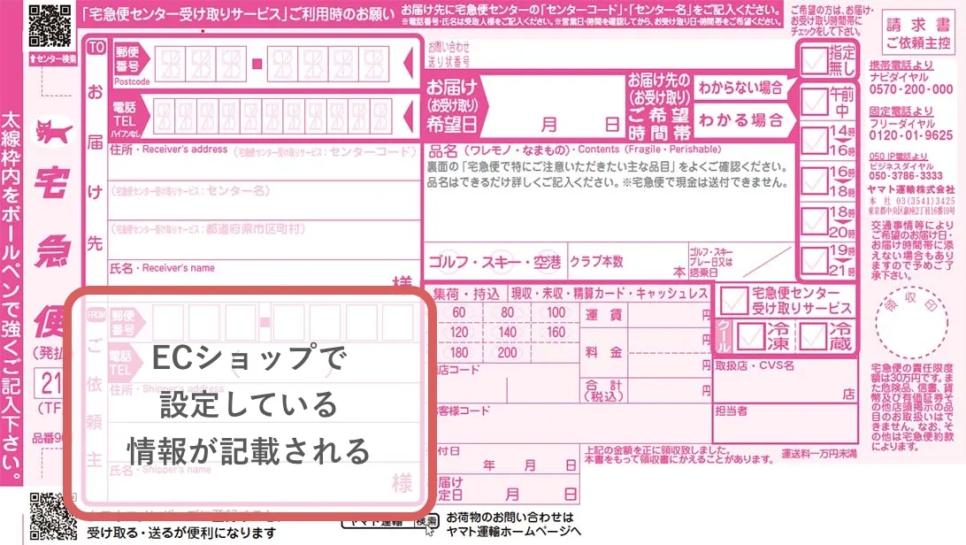Click the クラブ本数 field
Screen dimensions: 966x545
626,262
